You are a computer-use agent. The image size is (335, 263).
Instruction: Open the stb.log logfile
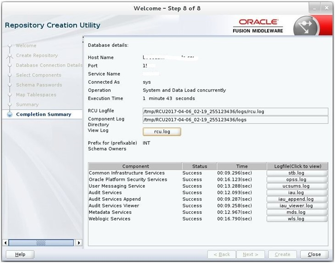pyautogui.click(x=297, y=173)
